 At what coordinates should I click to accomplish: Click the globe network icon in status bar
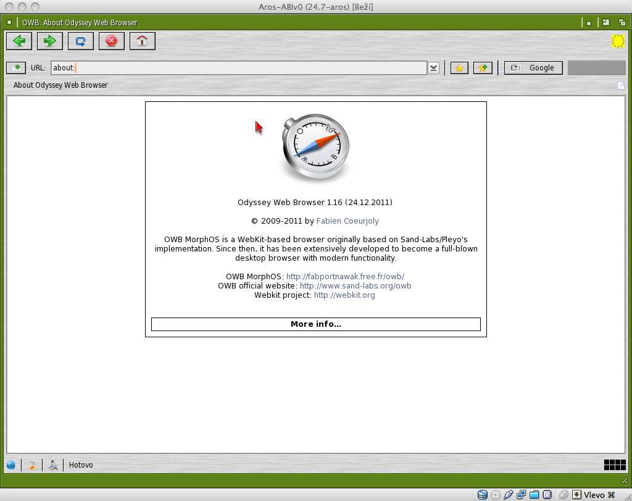point(11,465)
